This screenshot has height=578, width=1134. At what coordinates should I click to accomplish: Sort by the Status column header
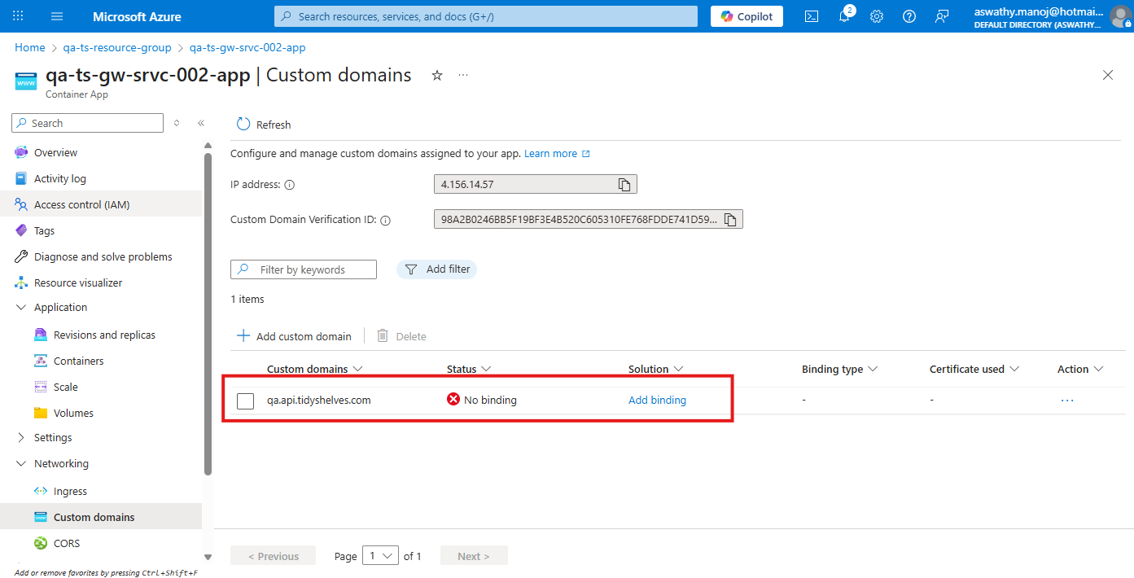[x=469, y=369]
